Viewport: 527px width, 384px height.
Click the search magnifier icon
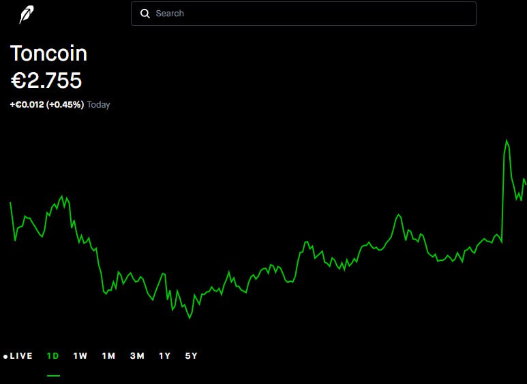(x=145, y=14)
